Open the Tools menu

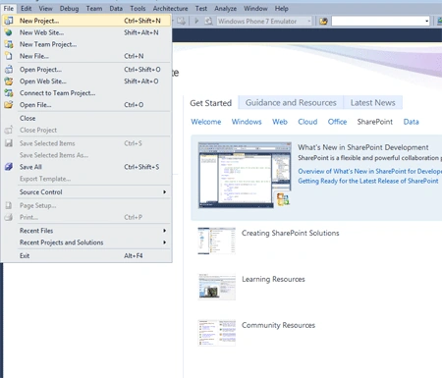click(138, 9)
